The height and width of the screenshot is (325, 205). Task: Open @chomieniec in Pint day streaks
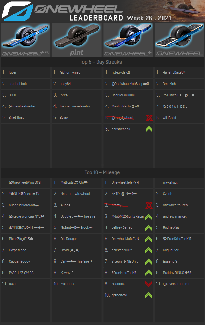(x=70, y=72)
